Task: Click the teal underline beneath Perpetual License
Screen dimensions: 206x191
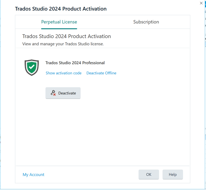Action: tap(59, 29)
